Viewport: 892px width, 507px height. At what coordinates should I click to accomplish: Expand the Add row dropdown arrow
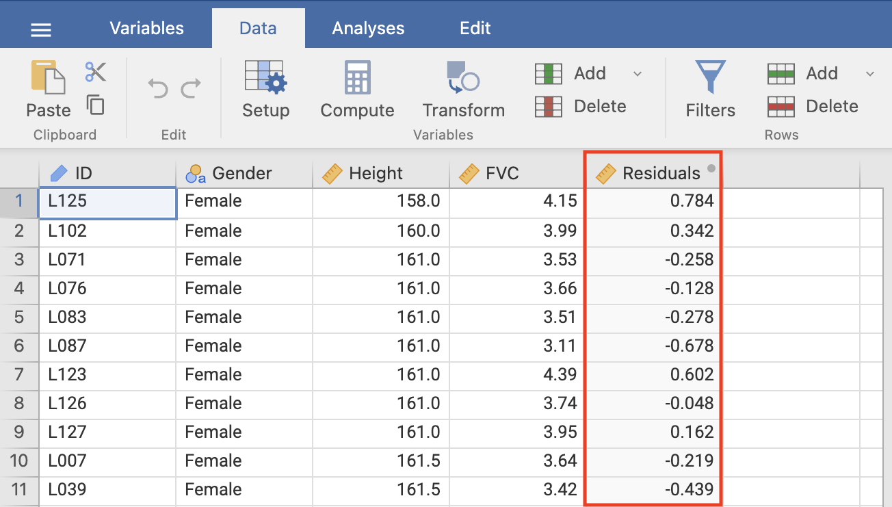point(870,73)
